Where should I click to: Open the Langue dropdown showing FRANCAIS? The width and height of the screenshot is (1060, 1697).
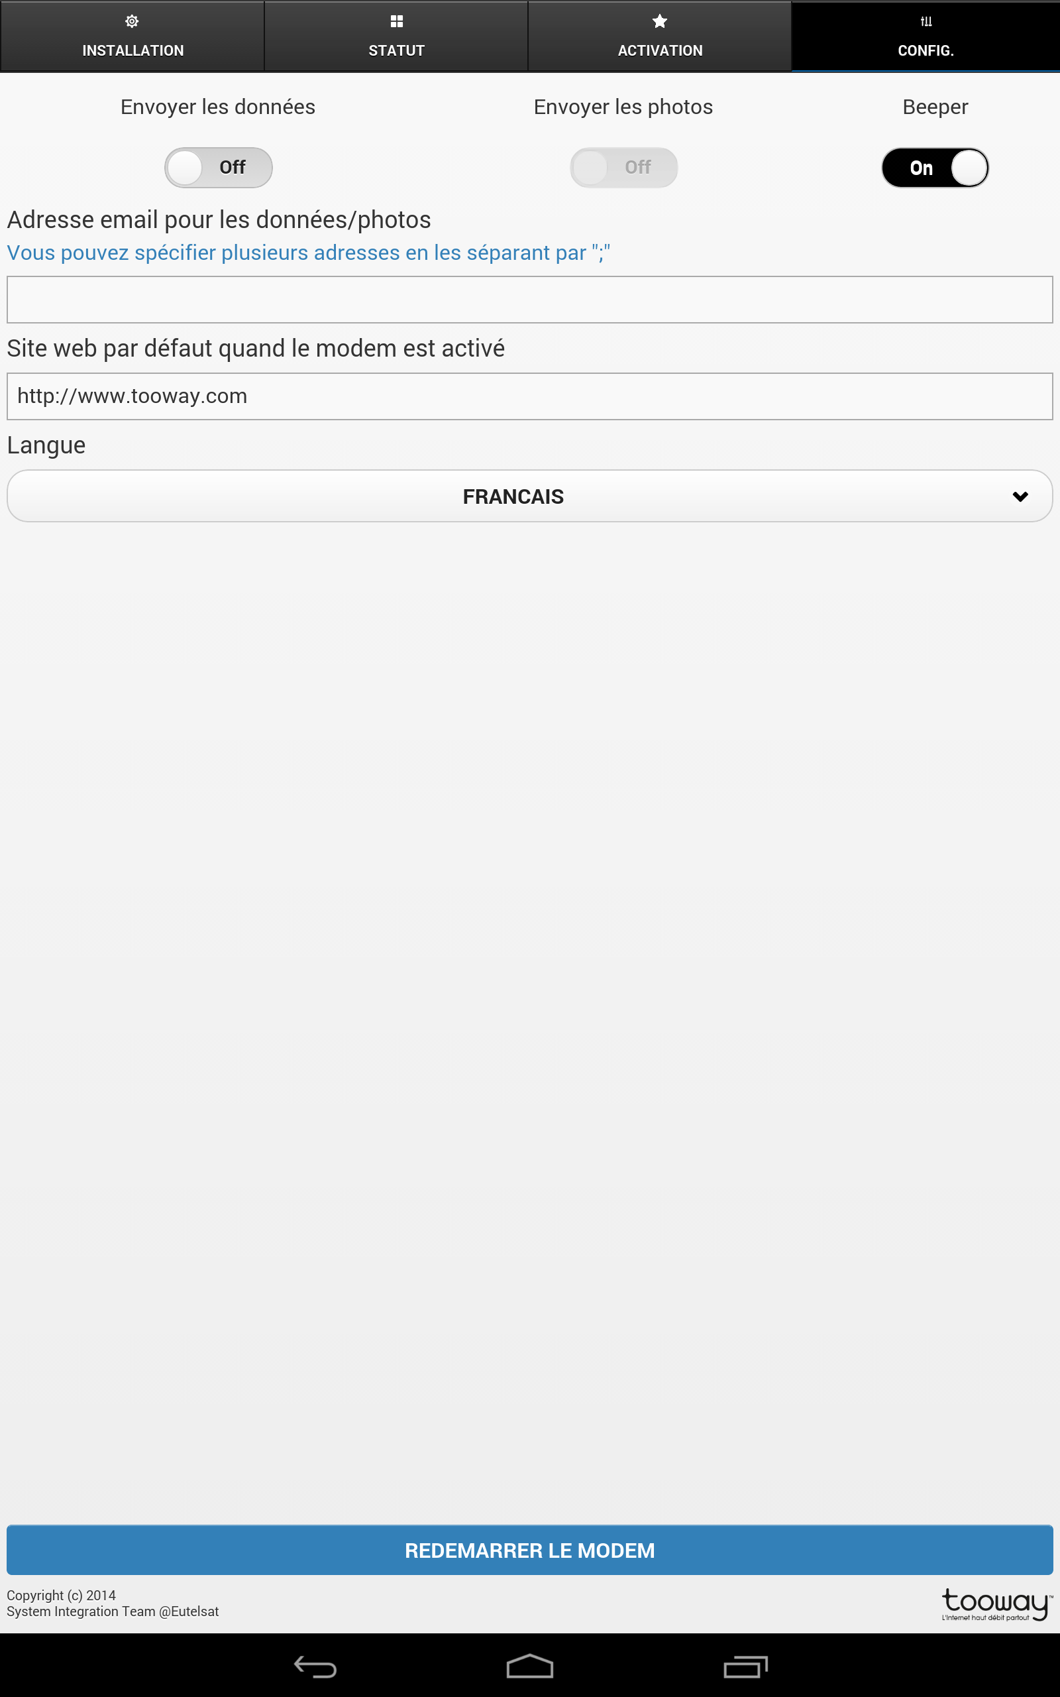pyautogui.click(x=530, y=496)
